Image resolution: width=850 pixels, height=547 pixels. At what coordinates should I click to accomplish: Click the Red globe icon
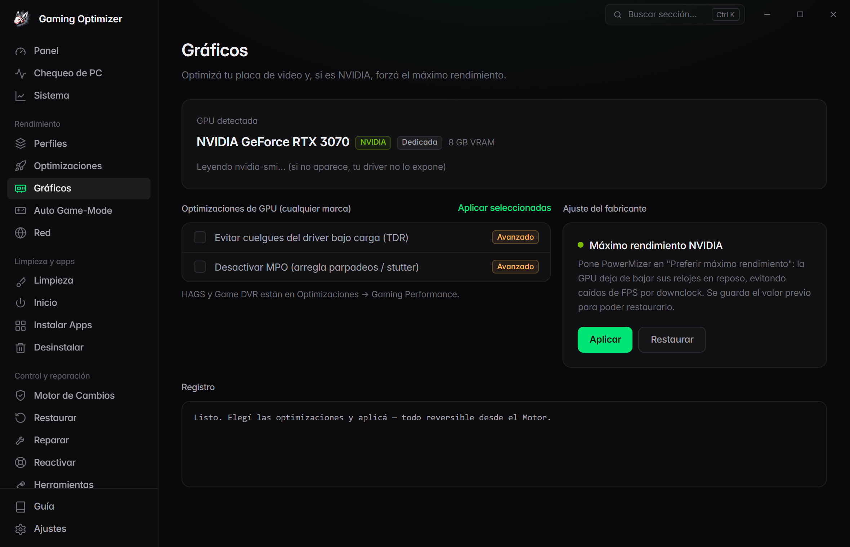click(x=21, y=233)
